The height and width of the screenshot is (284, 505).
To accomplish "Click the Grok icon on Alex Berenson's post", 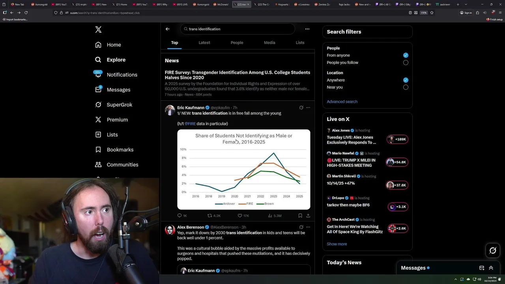I will point(301,227).
